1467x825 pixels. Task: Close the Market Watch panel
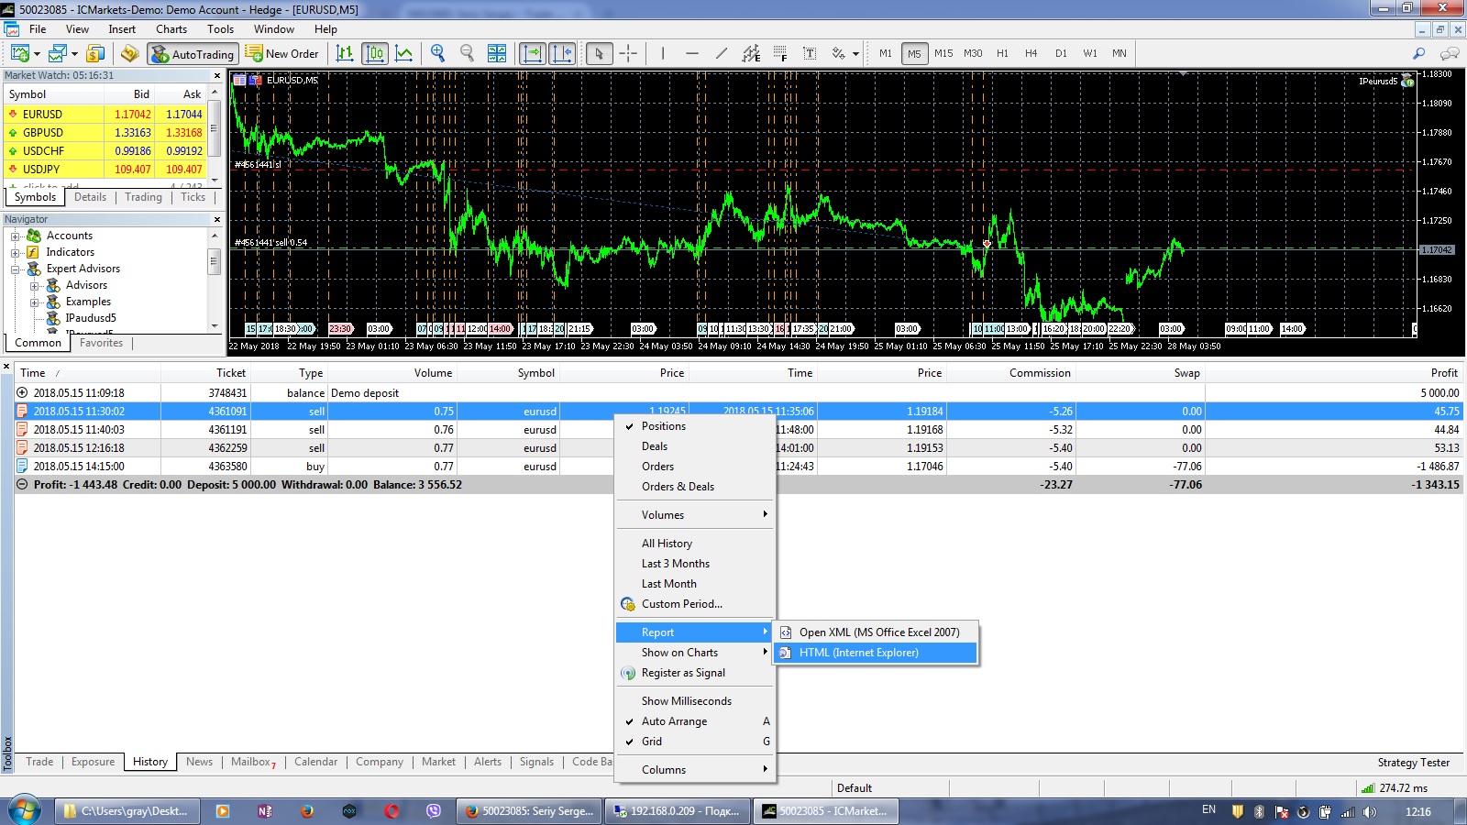217,76
